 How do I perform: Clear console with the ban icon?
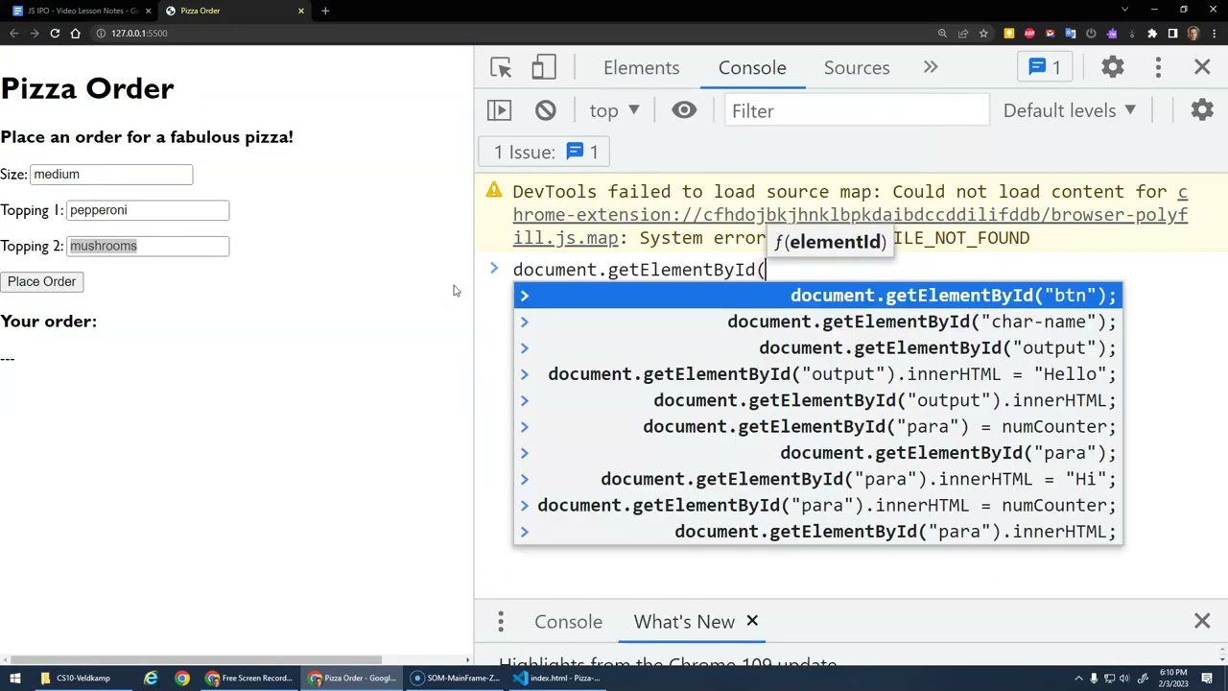[545, 110]
